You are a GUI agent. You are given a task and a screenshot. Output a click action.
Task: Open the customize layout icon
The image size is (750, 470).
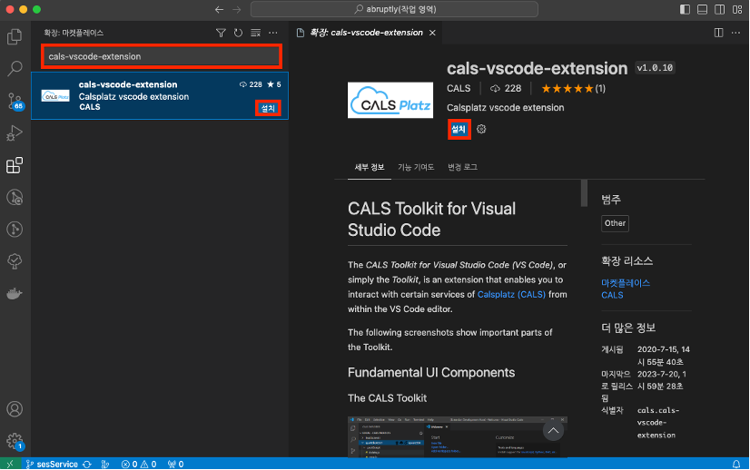737,10
